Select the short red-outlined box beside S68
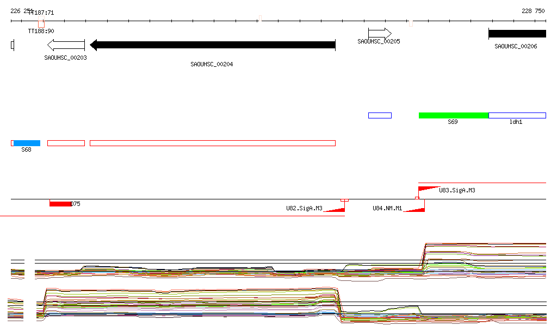This screenshot has width=557, height=332. click(66, 143)
